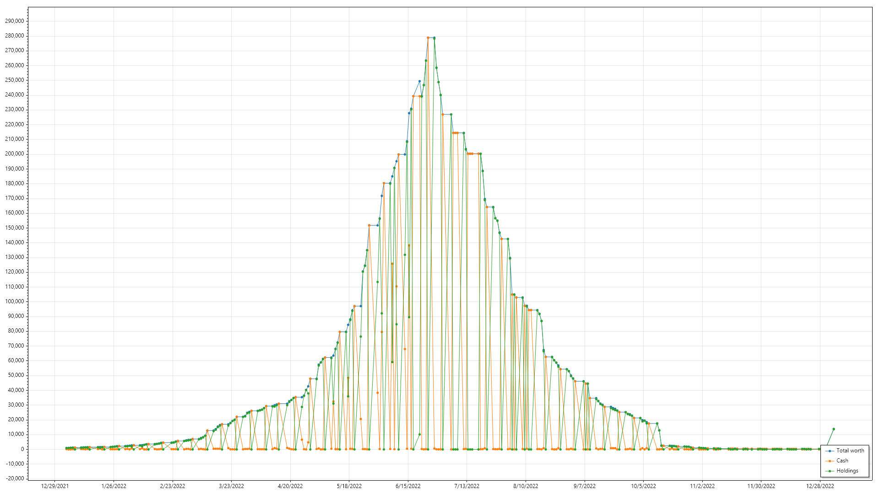
Task: Click the 290,000 y-axis label
Action: 15,21
